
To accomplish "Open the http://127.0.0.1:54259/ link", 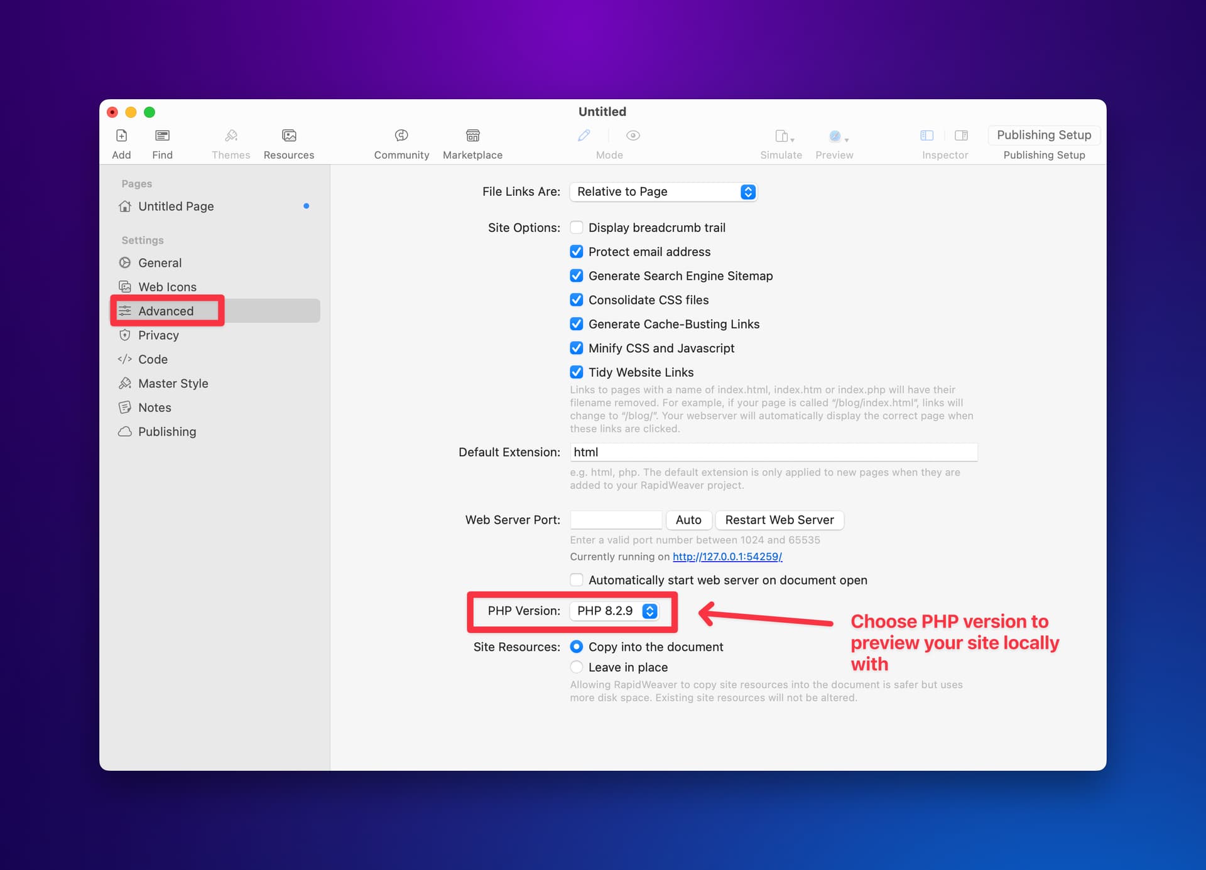I will (727, 557).
